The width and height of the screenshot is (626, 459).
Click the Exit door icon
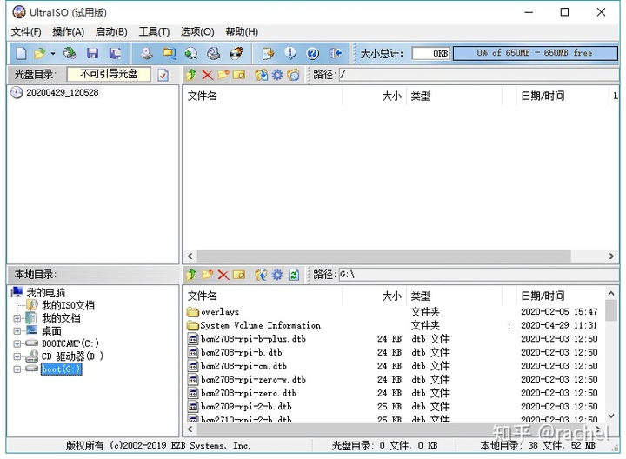[x=336, y=53]
